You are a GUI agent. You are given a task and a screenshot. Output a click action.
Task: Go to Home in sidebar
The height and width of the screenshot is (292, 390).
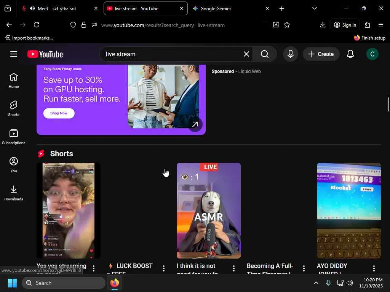point(14,81)
